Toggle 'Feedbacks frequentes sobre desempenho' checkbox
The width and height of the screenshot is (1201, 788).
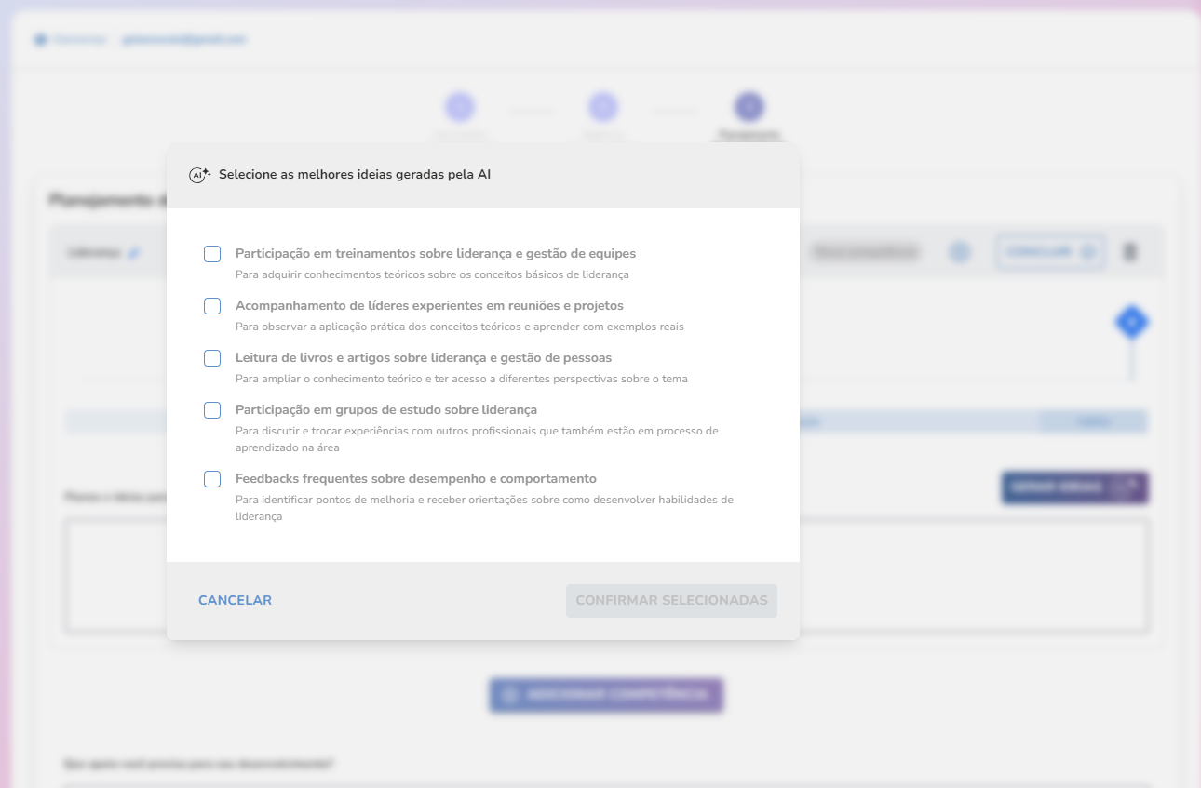pos(212,479)
